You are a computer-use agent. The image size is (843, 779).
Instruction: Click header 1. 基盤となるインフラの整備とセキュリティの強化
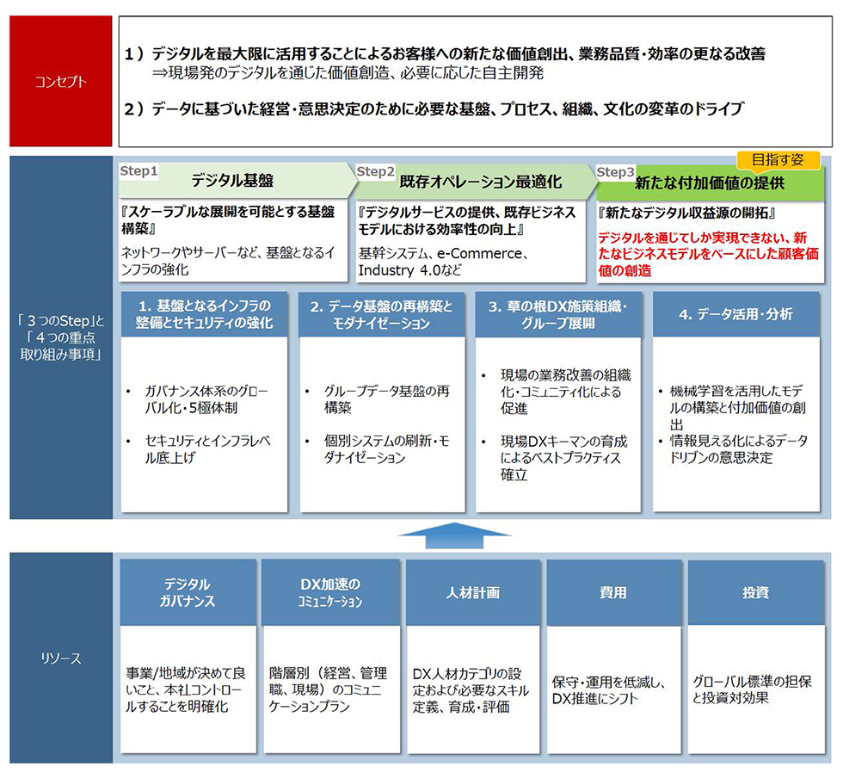click(x=205, y=314)
